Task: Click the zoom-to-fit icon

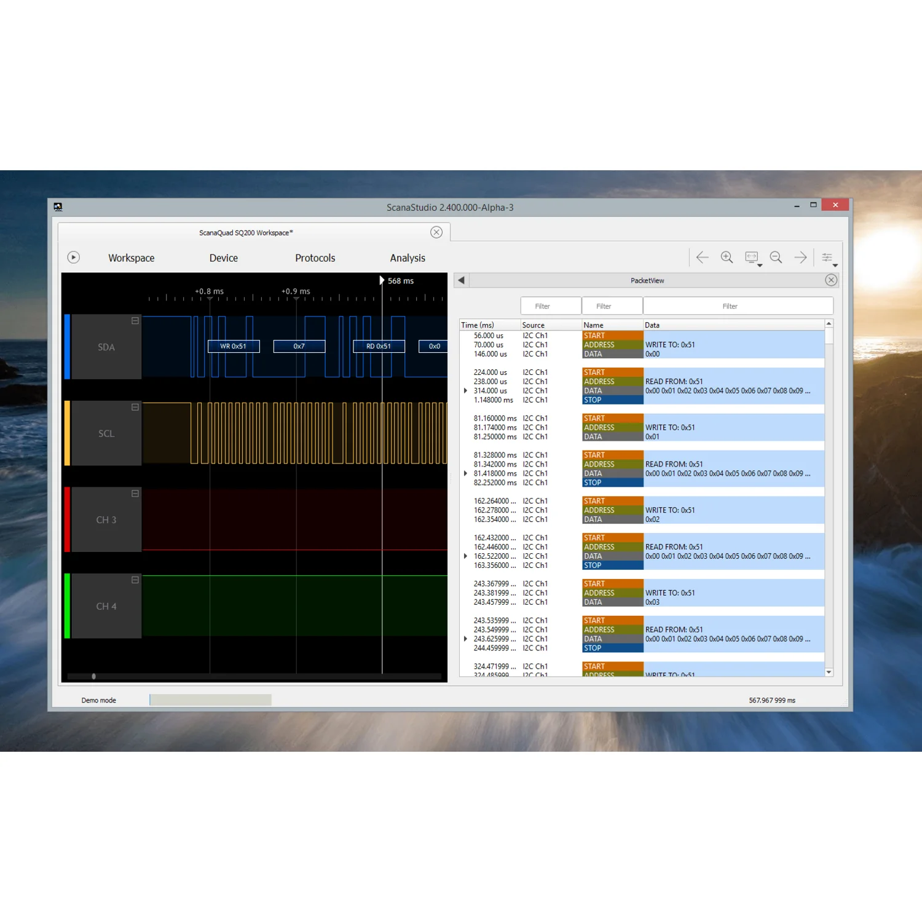Action: coord(752,258)
